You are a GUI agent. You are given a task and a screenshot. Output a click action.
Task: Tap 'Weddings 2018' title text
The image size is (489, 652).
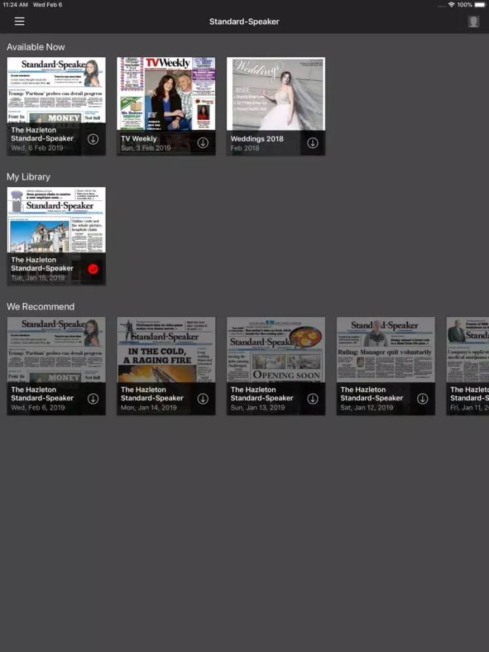pos(257,139)
